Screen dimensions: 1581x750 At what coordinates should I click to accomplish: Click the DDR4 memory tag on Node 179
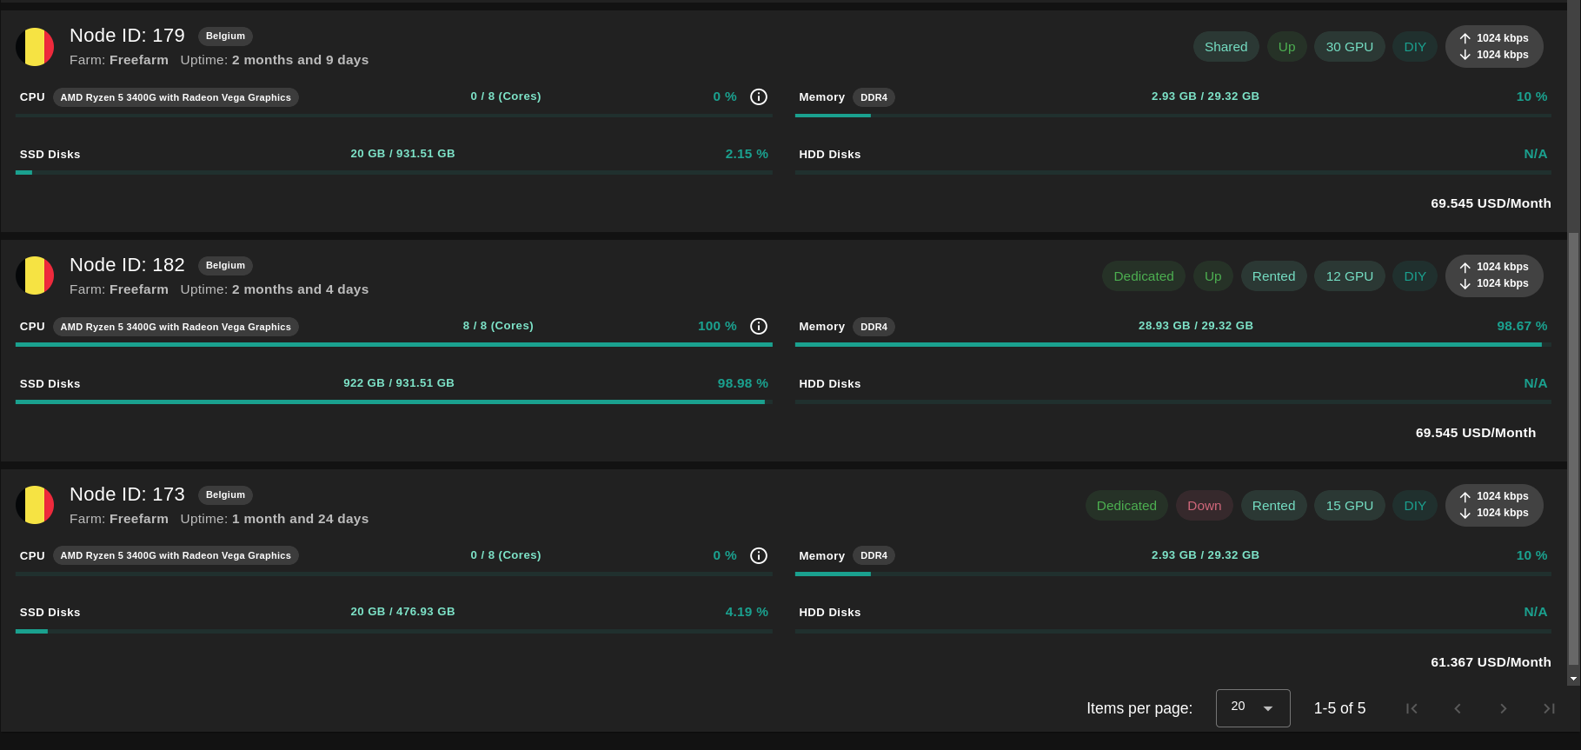[874, 97]
